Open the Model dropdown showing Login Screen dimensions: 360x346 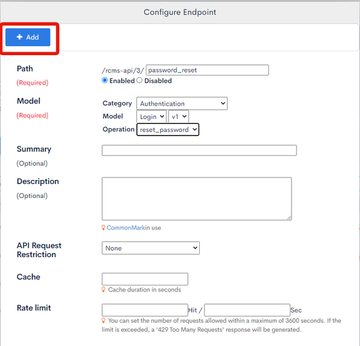[151, 116]
